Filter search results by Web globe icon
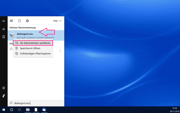The width and height of the screenshot is (180, 113). click(27, 21)
